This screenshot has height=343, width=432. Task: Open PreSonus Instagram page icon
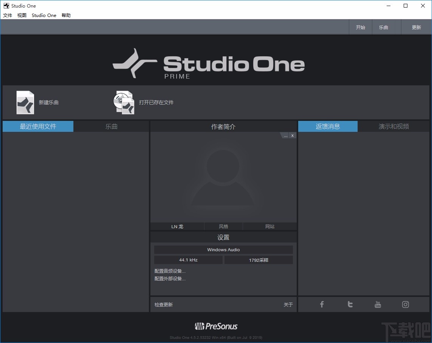click(x=405, y=304)
